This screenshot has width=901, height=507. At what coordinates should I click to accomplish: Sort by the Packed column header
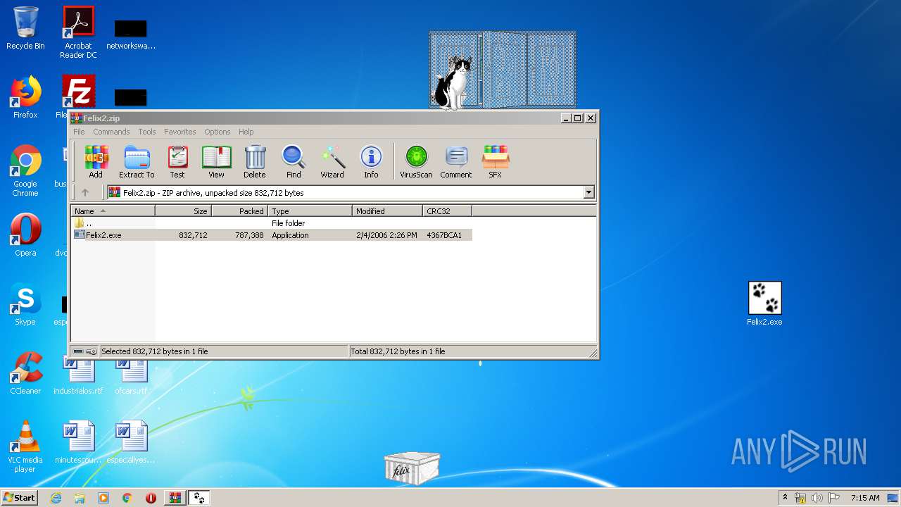click(239, 211)
